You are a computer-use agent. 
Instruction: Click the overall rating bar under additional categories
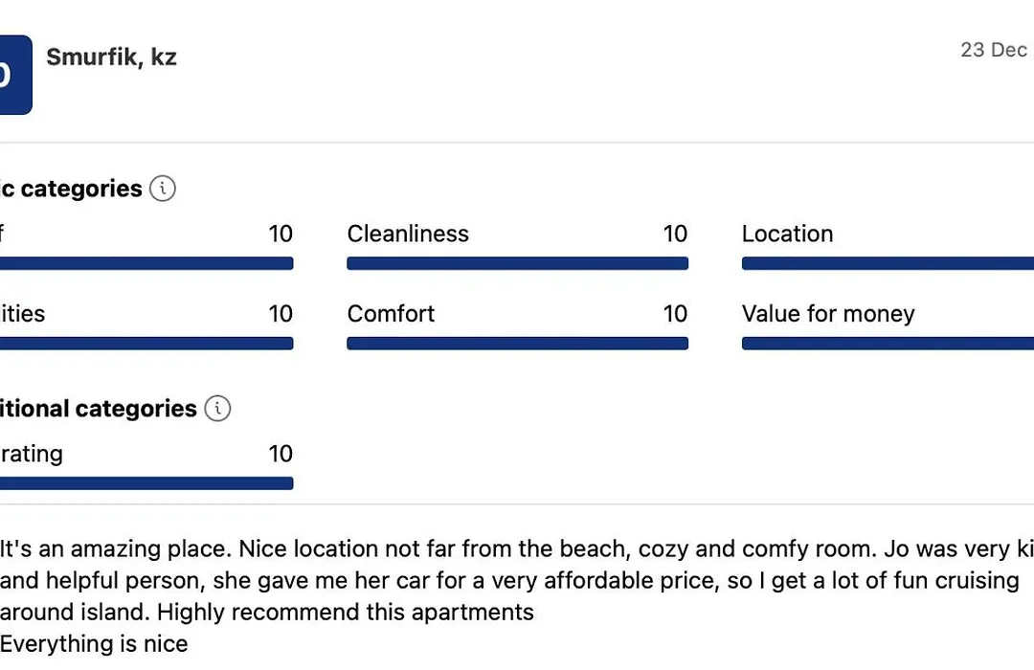[146, 484]
